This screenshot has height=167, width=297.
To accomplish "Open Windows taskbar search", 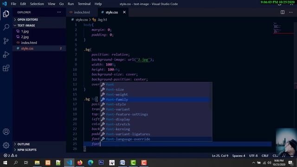I will pyautogui.click(x=16, y=162).
